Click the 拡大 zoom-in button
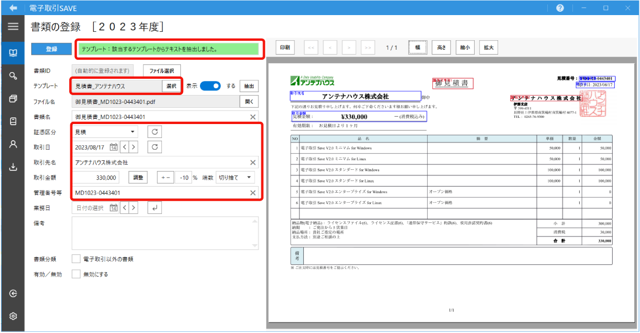This screenshot has height=333, width=640. pos(488,48)
